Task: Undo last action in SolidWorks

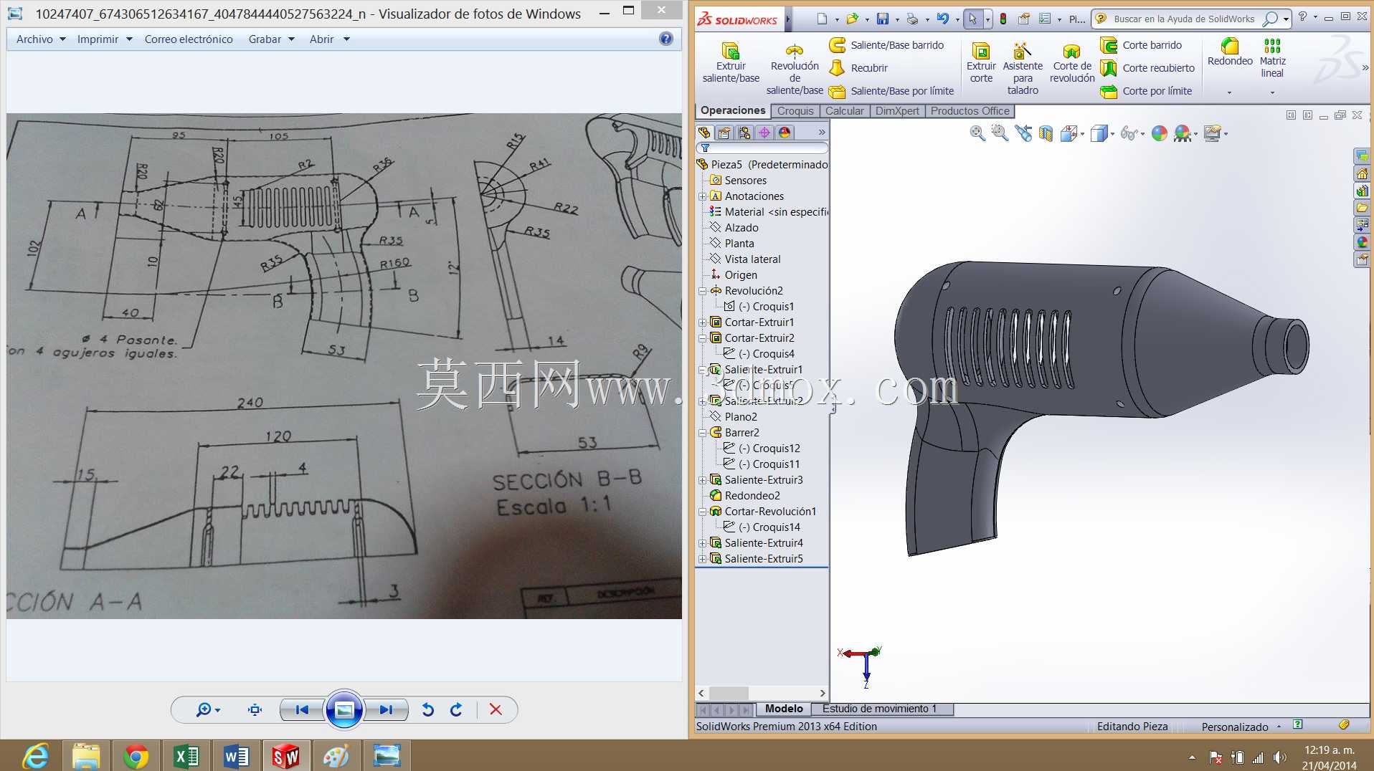Action: click(x=943, y=19)
